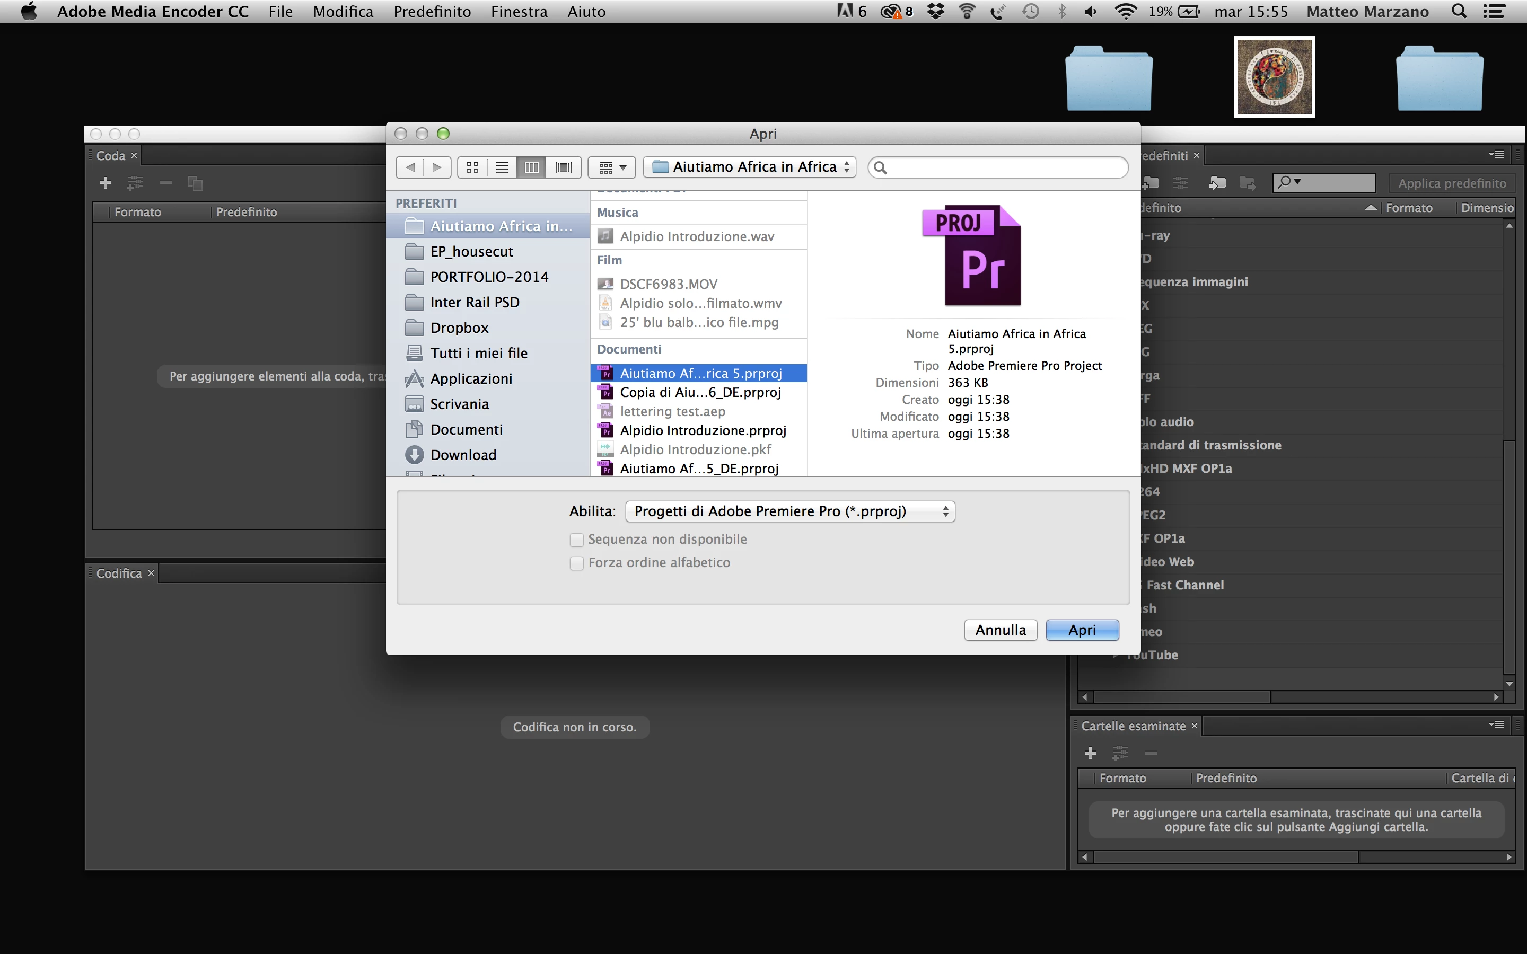
Task: Enable Forza ordine alfabetico checkbox
Action: click(576, 563)
